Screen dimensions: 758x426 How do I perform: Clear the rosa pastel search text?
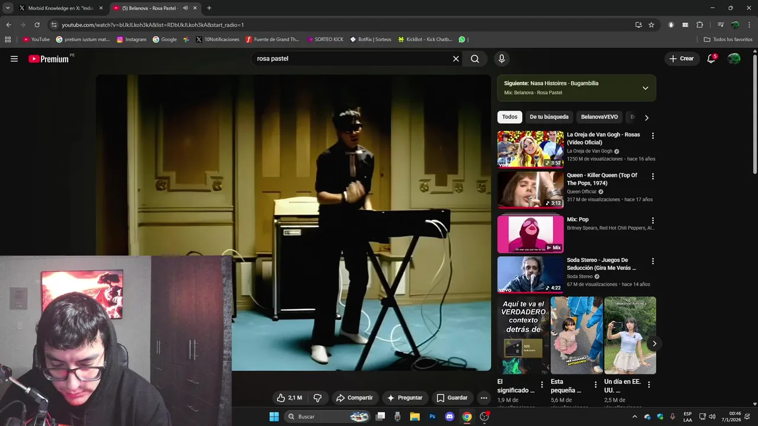pos(456,59)
